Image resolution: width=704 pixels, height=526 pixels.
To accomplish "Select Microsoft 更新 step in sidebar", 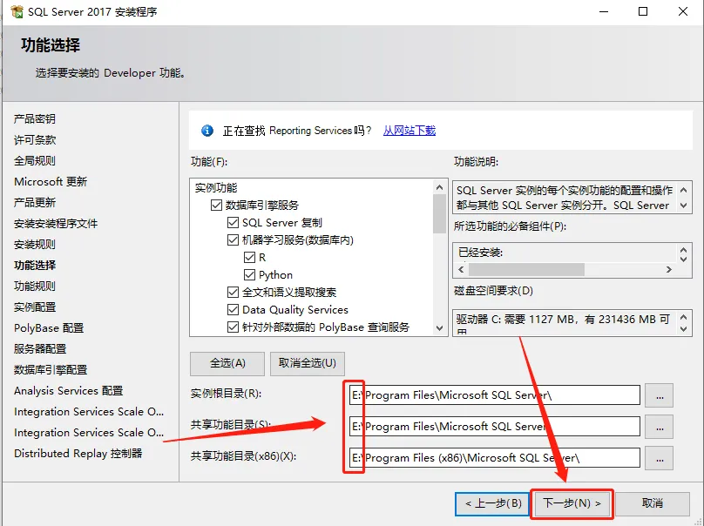I will coord(51,182).
